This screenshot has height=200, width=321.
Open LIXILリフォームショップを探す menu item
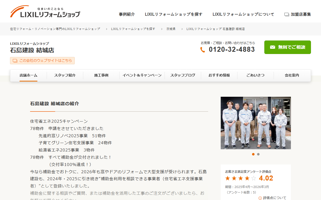click(x=174, y=14)
